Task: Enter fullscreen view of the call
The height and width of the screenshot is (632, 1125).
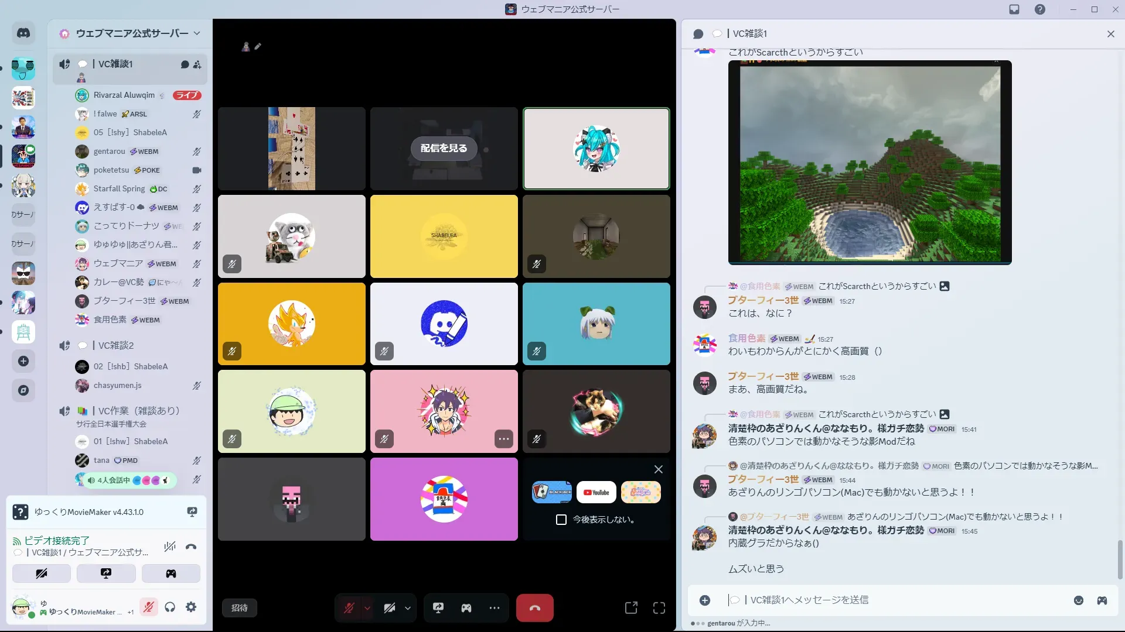Action: 659,608
